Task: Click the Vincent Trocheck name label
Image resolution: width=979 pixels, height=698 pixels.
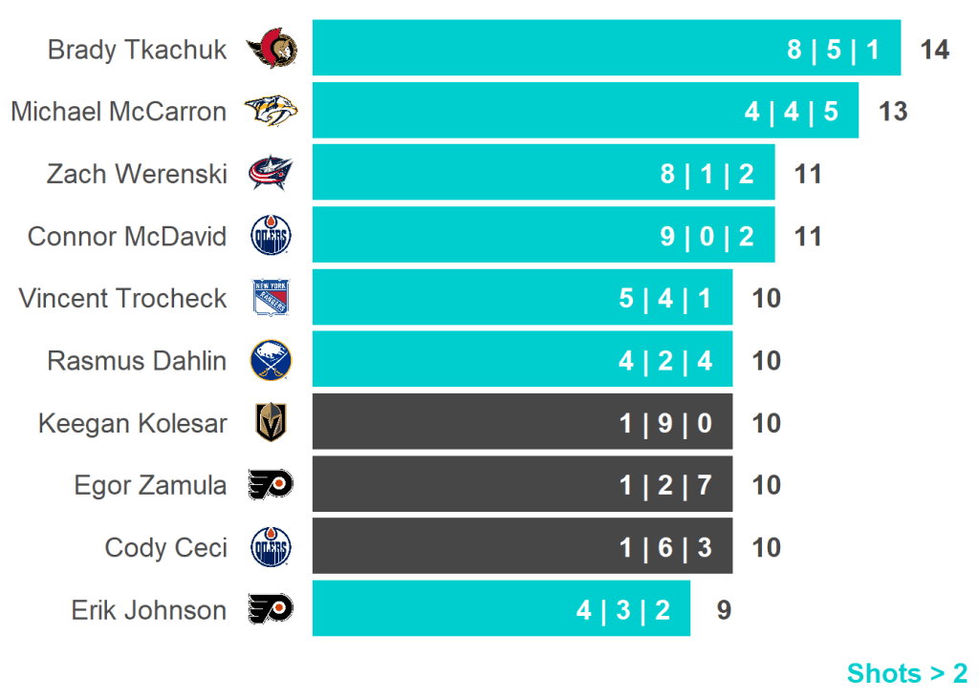Action: [x=122, y=298]
